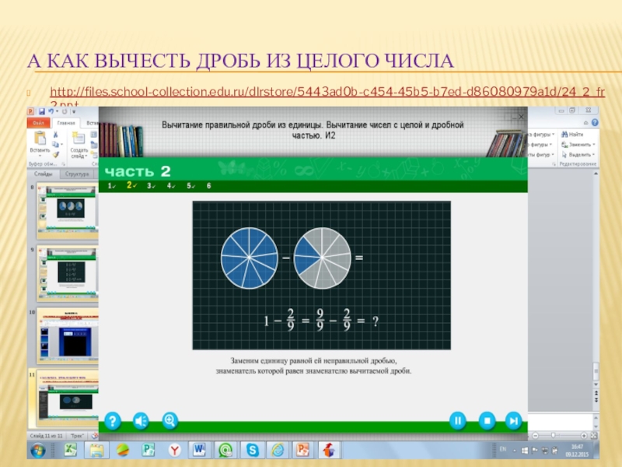The image size is (622, 467).
Task: Click the Undo arrow in quick access
Action: click(x=51, y=111)
